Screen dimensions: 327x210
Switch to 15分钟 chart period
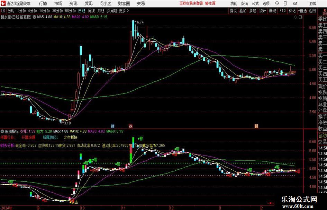[x=44, y=11]
